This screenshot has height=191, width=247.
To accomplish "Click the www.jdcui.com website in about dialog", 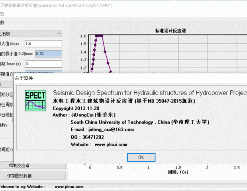I will pos(111,144).
